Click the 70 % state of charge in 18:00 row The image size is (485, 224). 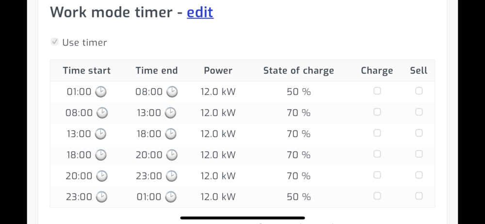click(x=298, y=155)
